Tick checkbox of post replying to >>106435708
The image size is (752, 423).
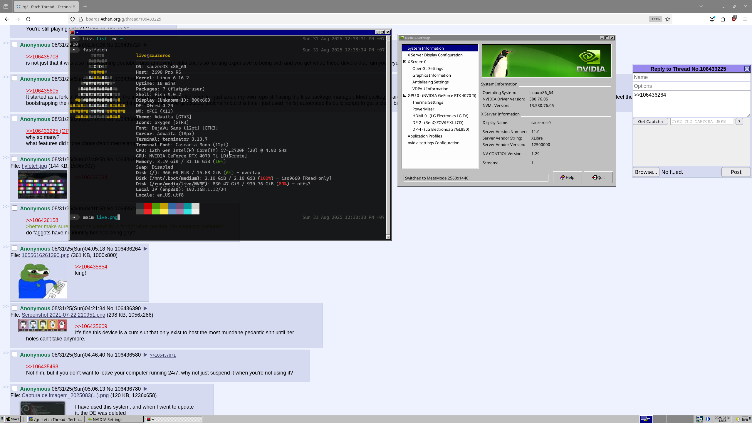tap(15, 44)
